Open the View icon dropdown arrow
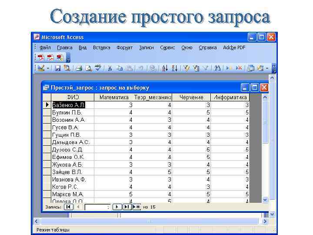The width and height of the screenshot is (313, 235). tap(48, 68)
